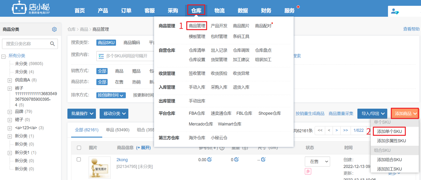Select 商品编码 search type
This screenshot has width=421, height=180.
(x=132, y=43)
